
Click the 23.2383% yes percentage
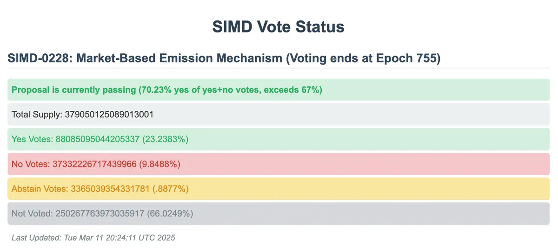(166, 139)
